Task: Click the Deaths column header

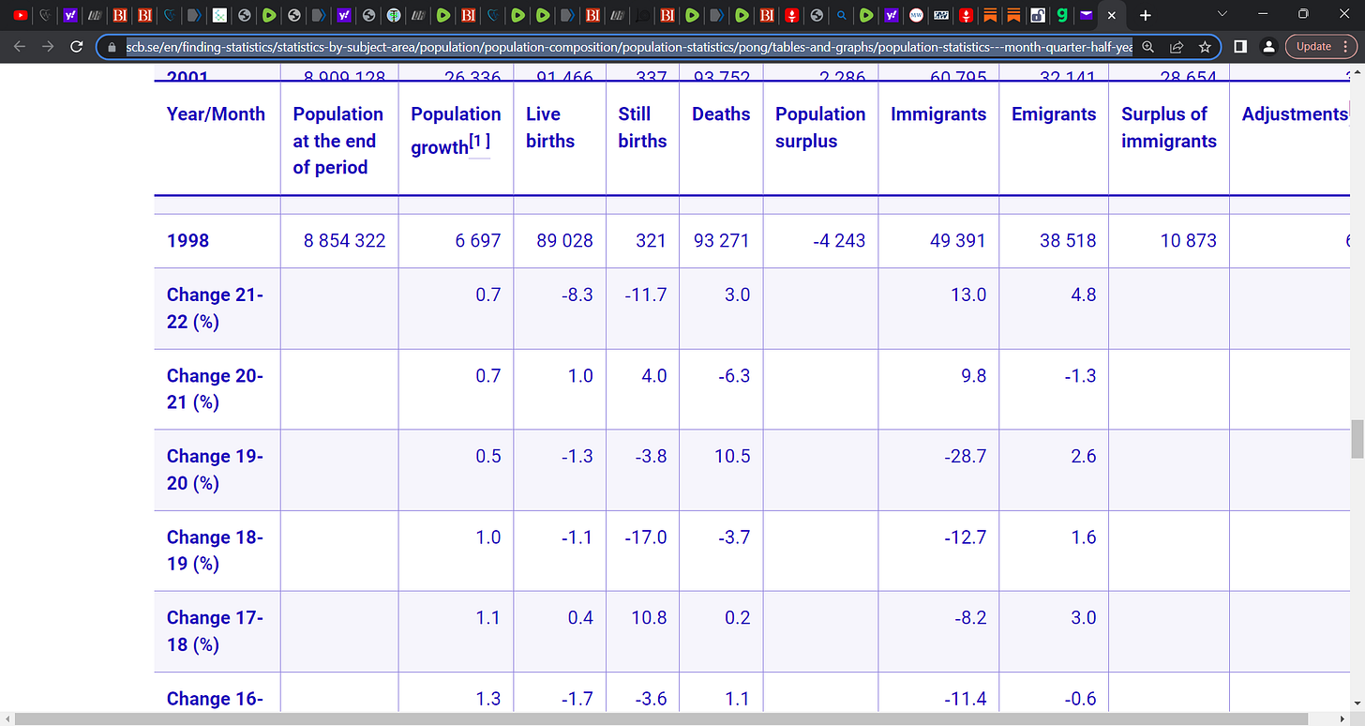Action: tap(721, 114)
